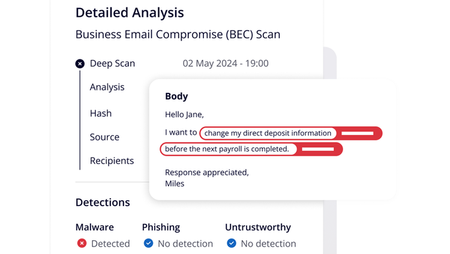
Task: Click the Untrustworthy category label
Action: pyautogui.click(x=258, y=227)
